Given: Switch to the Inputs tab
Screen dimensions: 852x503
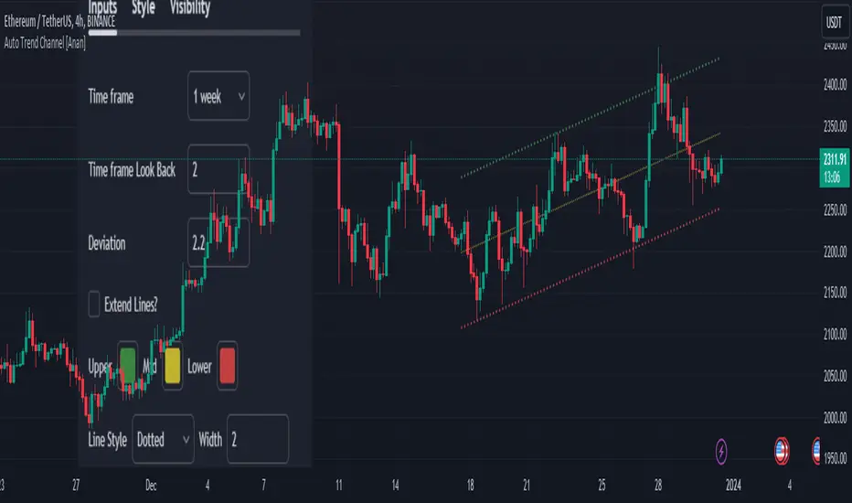Looking at the screenshot, I should [102, 9].
